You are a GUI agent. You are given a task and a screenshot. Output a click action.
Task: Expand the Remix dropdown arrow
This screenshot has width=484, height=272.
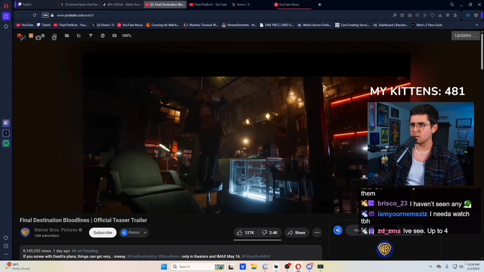145,233
